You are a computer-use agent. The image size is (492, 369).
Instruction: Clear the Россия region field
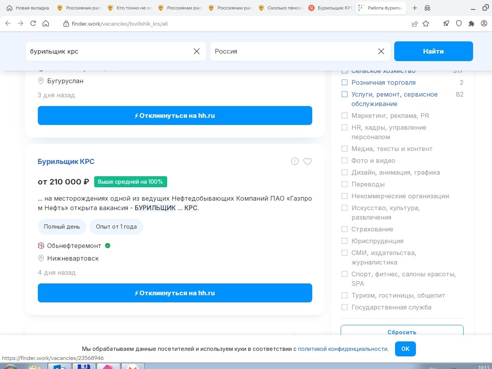pyautogui.click(x=381, y=51)
